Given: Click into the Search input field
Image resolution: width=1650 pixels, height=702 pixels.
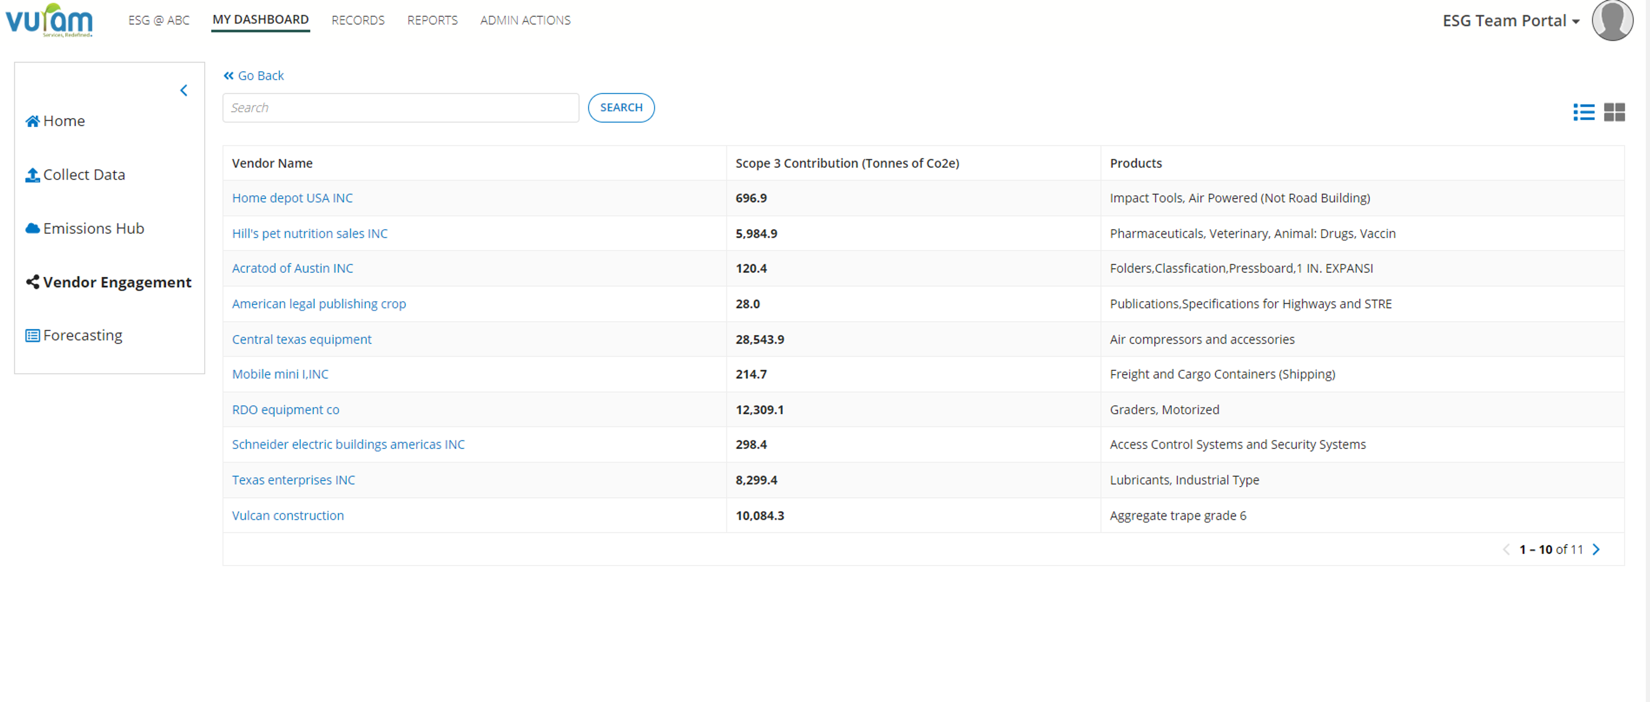Looking at the screenshot, I should click(x=401, y=107).
